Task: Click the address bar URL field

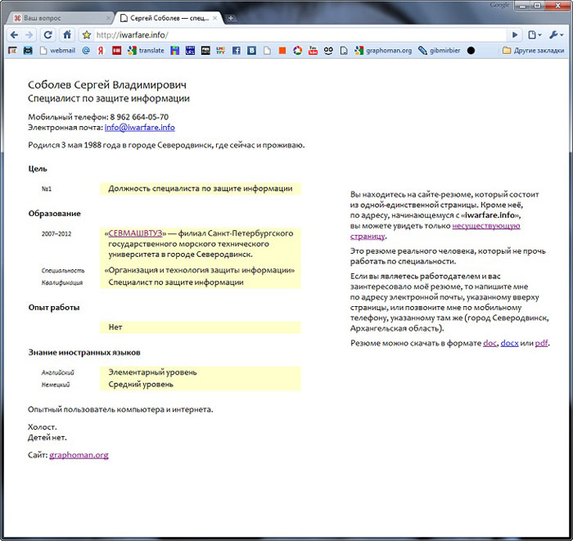Action: point(295,35)
